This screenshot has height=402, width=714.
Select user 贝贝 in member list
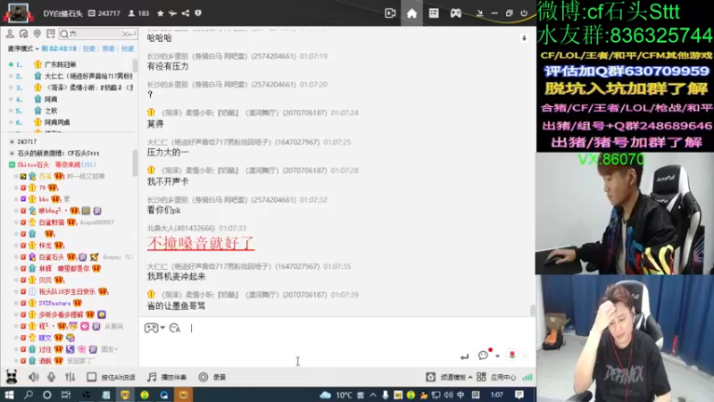pyautogui.click(x=46, y=280)
